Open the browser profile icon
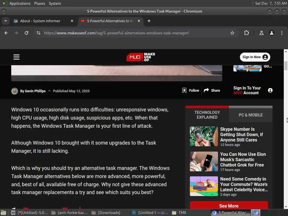The width and height of the screenshot is (288, 216). click(272, 33)
